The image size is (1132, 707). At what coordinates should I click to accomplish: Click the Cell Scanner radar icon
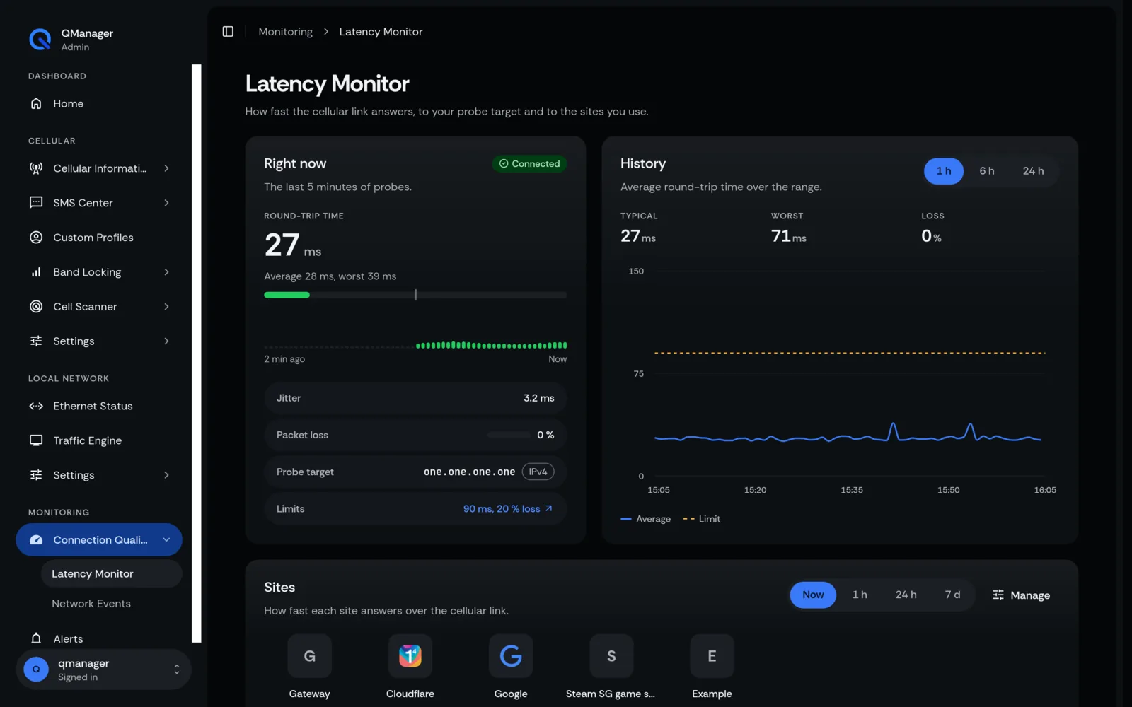point(36,306)
